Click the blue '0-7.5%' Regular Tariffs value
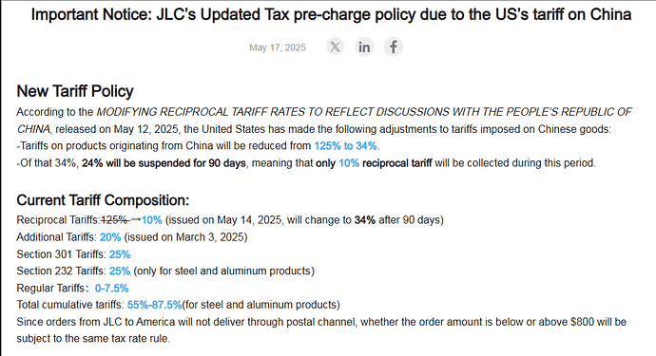Viewport: 656px width, 356px height. point(111,289)
